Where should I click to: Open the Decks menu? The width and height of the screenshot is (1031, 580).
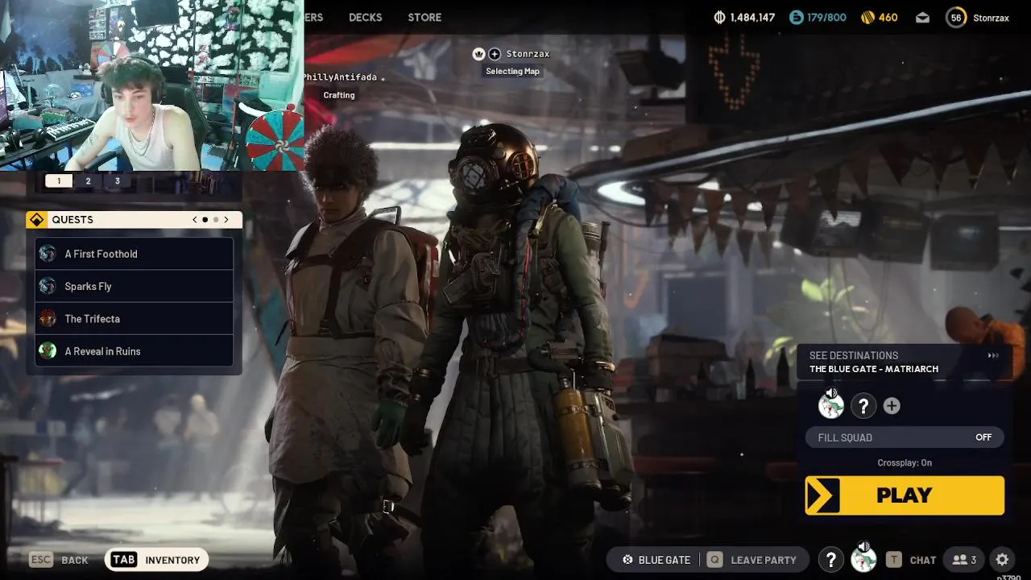(x=366, y=18)
